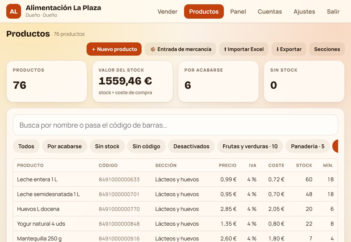
Task: Select the Productos nav tab
Action: 204,12
